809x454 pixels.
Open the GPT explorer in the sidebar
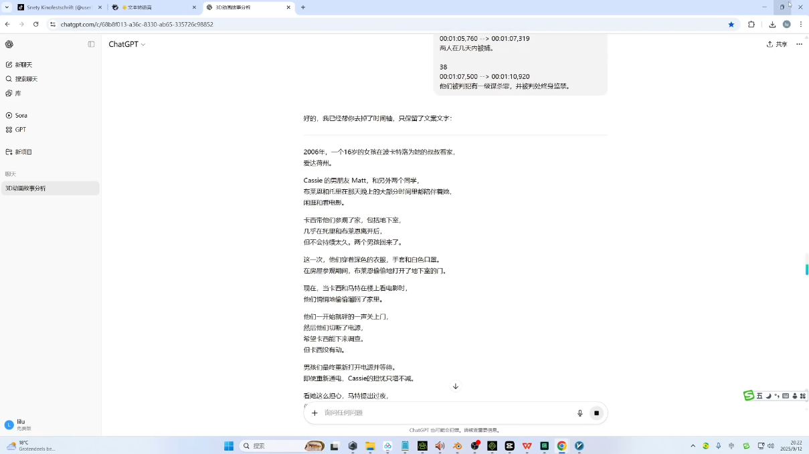[20, 129]
